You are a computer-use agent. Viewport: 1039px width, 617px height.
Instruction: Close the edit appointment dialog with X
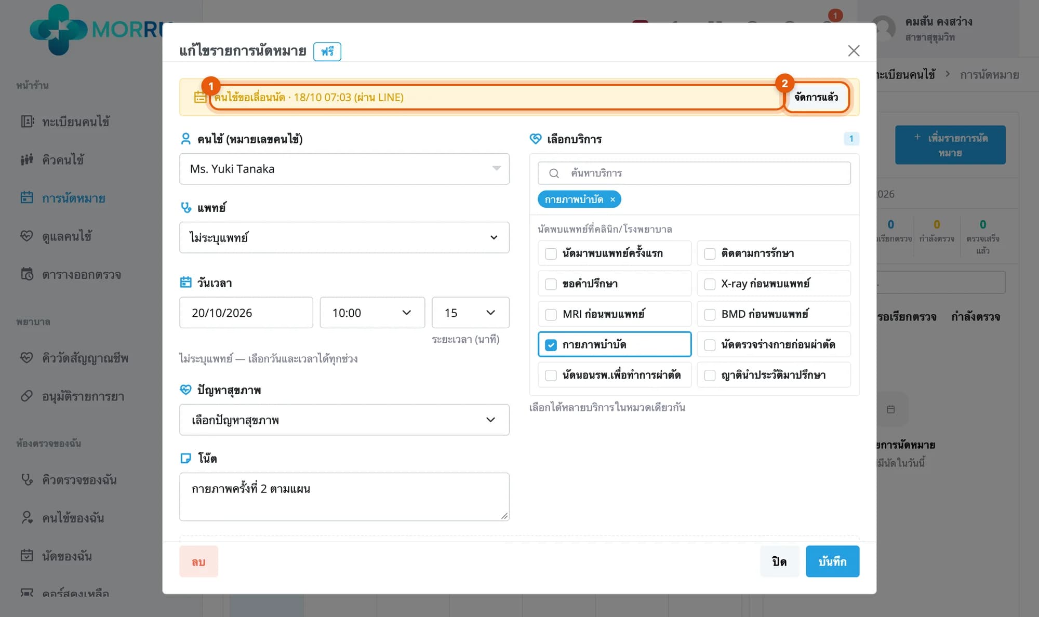pyautogui.click(x=854, y=51)
